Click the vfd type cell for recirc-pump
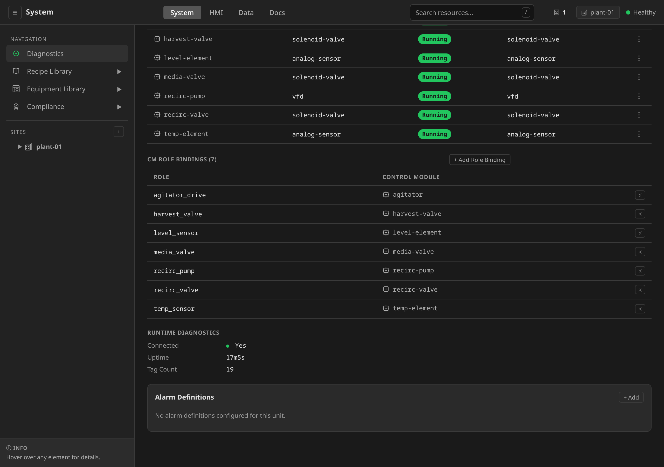The height and width of the screenshot is (467, 664). (298, 96)
